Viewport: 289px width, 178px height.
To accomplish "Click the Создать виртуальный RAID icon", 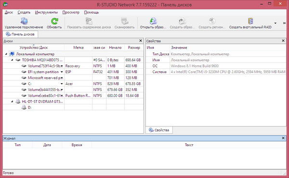I will point(250,21).
